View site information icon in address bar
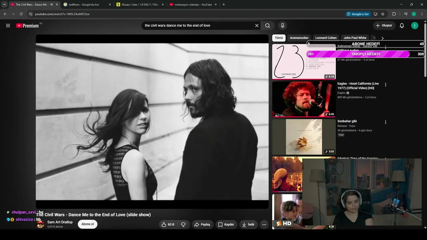 click(30, 14)
